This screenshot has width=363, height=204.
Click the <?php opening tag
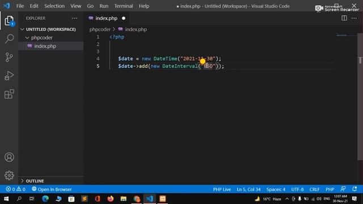pyautogui.click(x=117, y=37)
